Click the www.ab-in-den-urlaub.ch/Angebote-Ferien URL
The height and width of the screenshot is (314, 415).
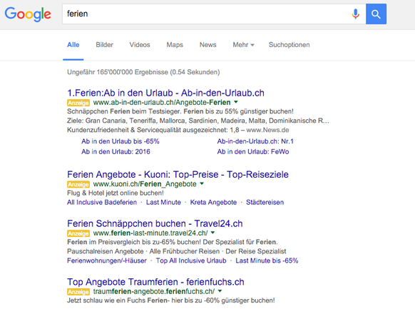[162, 103]
